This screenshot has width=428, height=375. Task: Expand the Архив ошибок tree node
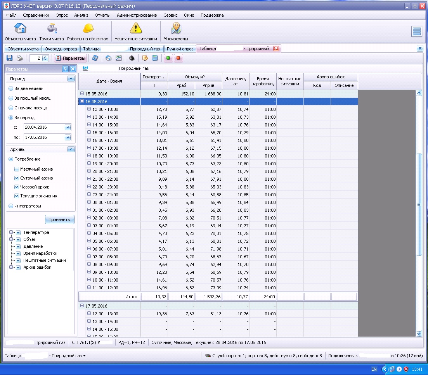pyautogui.click(x=11, y=267)
